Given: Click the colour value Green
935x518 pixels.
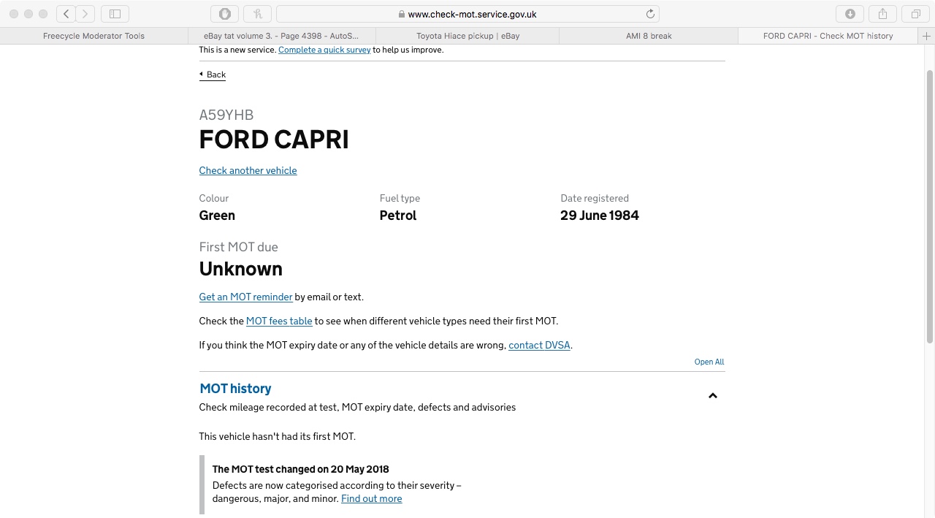Looking at the screenshot, I should 217,216.
